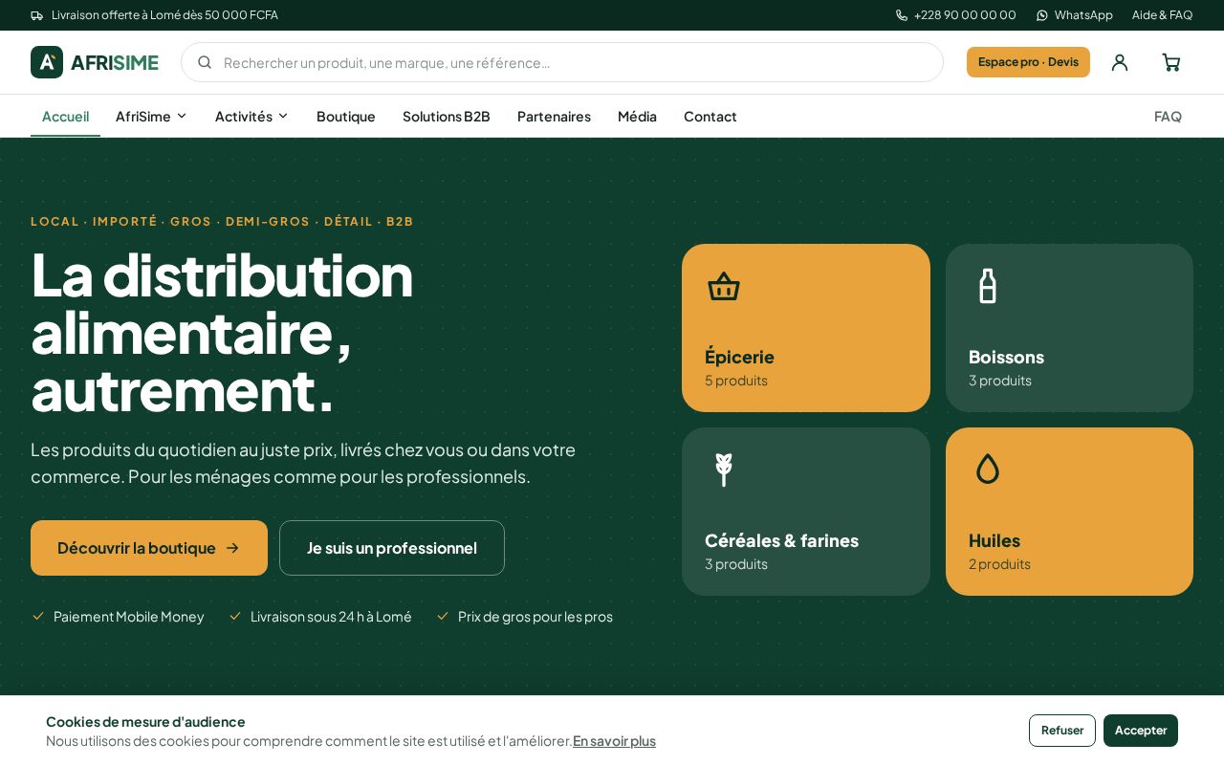Click the wheat icon on Céréales card
The width and height of the screenshot is (1224, 765).
(724, 470)
